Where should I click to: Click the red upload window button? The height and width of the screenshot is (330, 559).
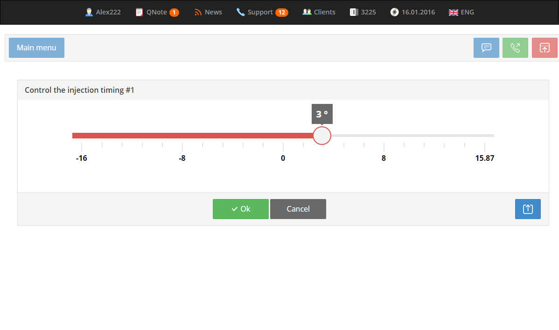[545, 48]
